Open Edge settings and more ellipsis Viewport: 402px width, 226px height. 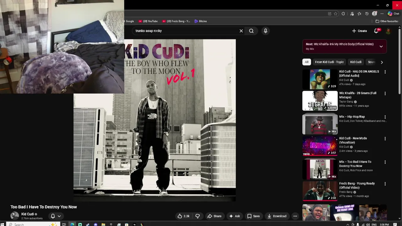[382, 13]
